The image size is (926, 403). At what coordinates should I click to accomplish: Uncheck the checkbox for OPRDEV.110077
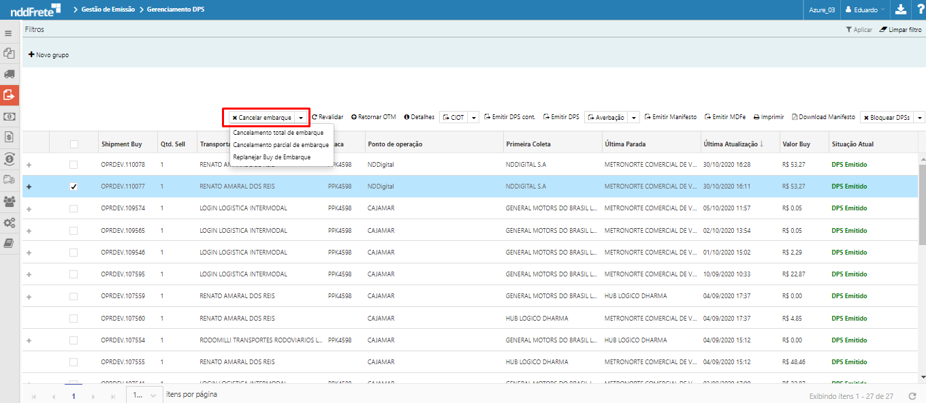point(74,187)
